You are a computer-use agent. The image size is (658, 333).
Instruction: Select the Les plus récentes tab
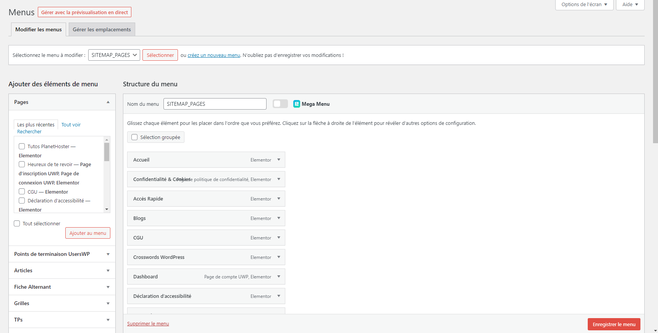(36, 124)
